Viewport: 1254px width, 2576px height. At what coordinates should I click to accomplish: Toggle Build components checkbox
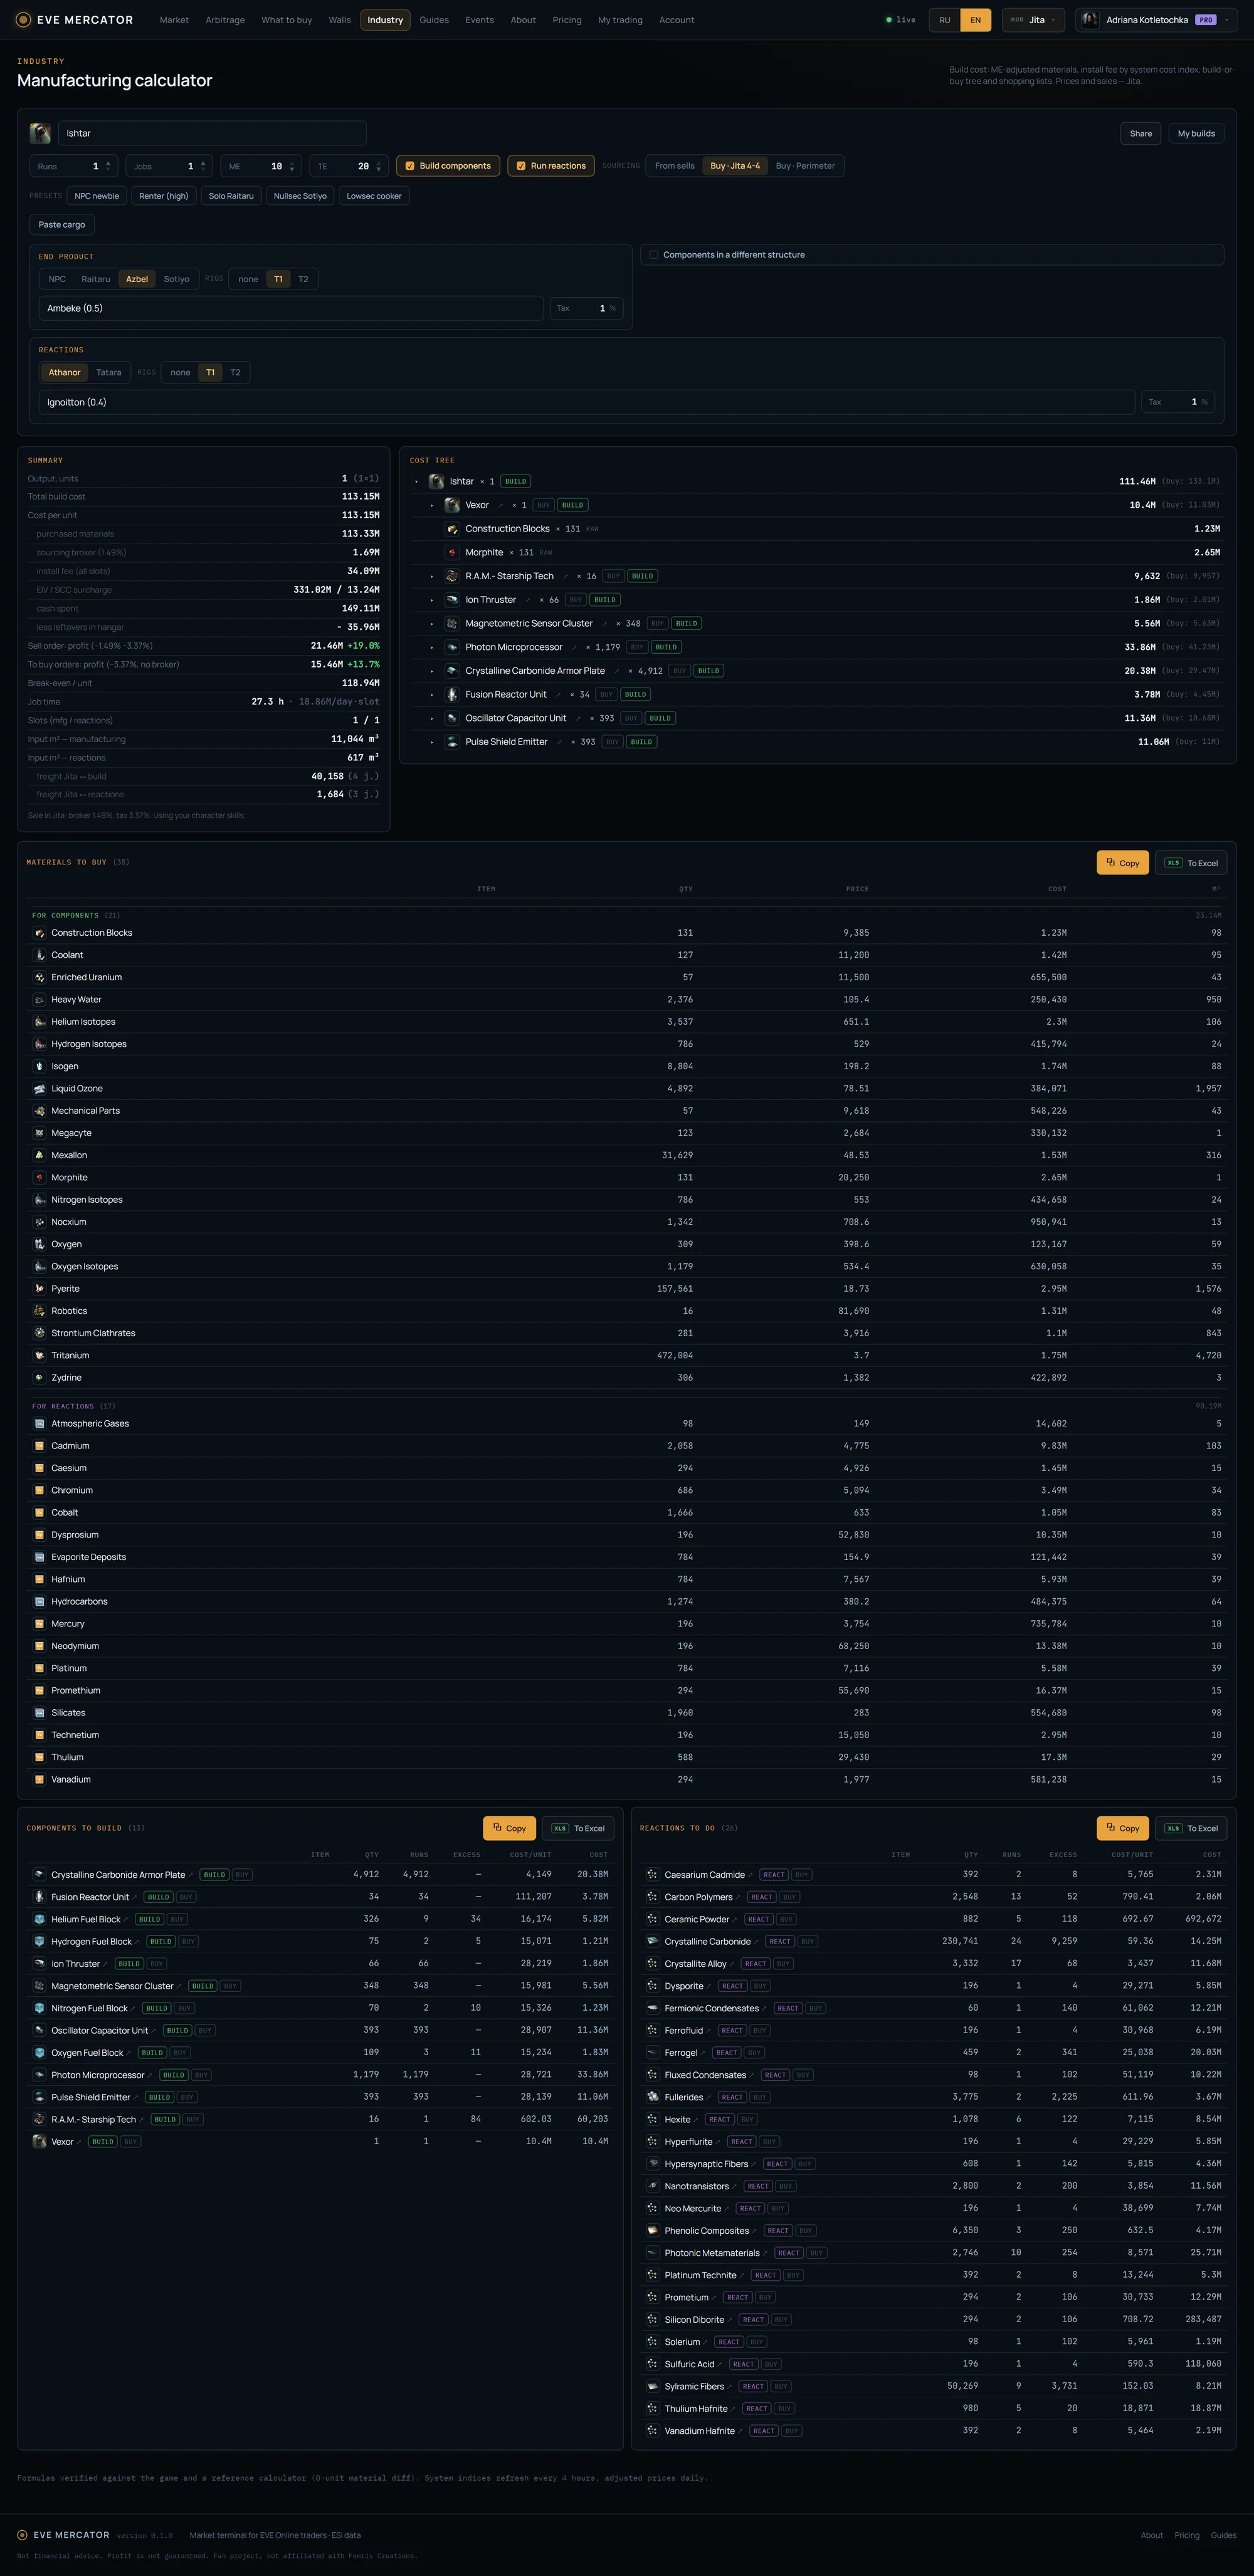(x=410, y=166)
